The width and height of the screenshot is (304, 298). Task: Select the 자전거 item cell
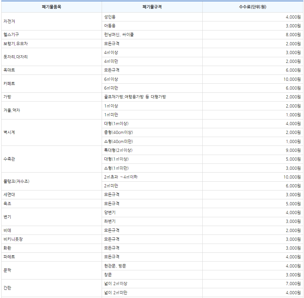[52, 21]
